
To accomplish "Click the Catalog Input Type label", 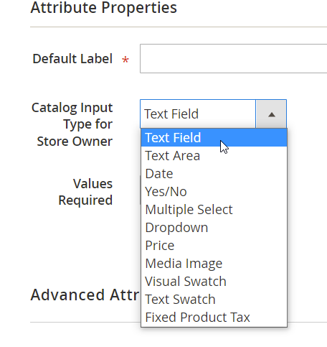I will click(72, 124).
